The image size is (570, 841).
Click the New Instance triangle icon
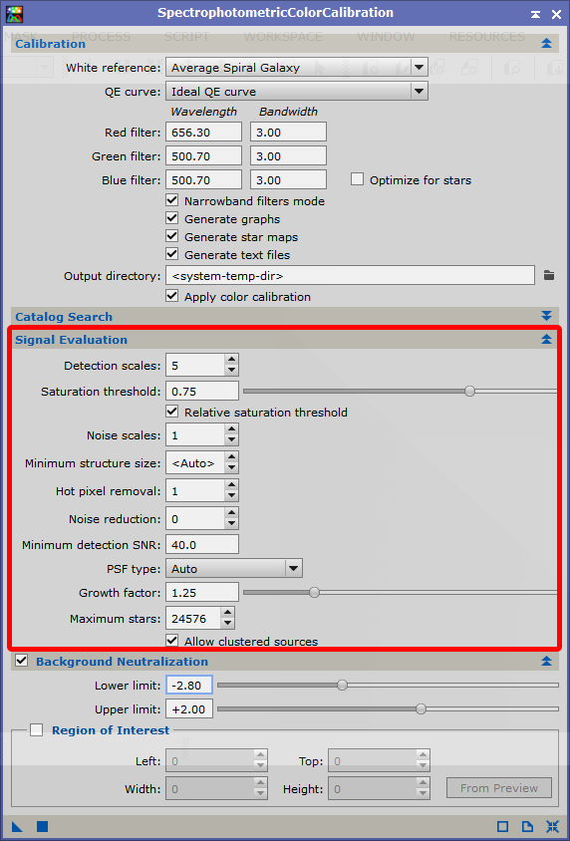coord(17,826)
